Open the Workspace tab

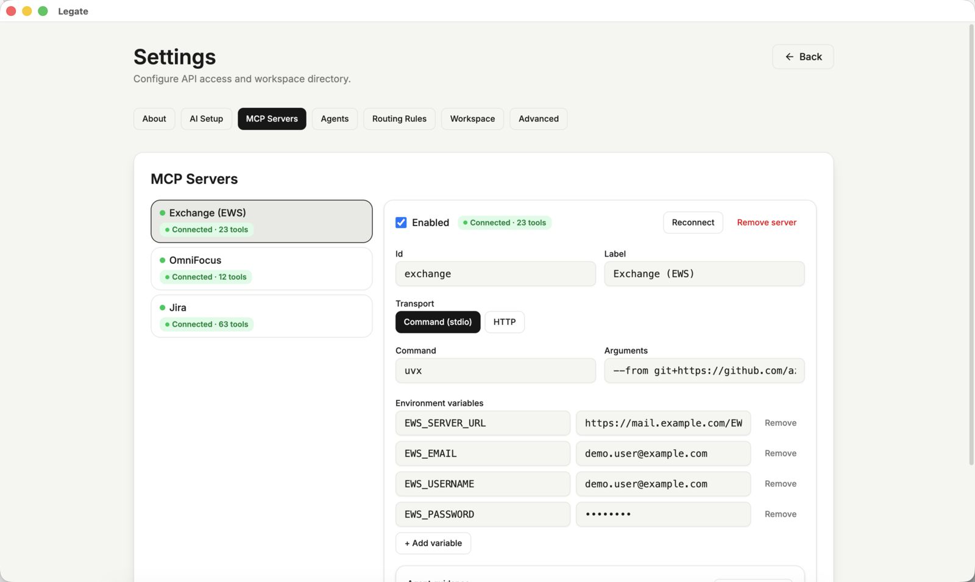[472, 119]
